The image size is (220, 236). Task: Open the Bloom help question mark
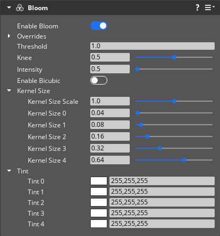tap(198, 7)
